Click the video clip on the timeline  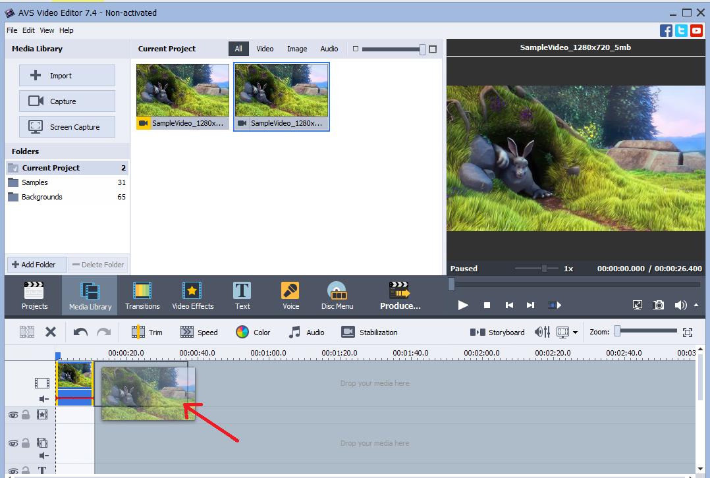pos(74,383)
